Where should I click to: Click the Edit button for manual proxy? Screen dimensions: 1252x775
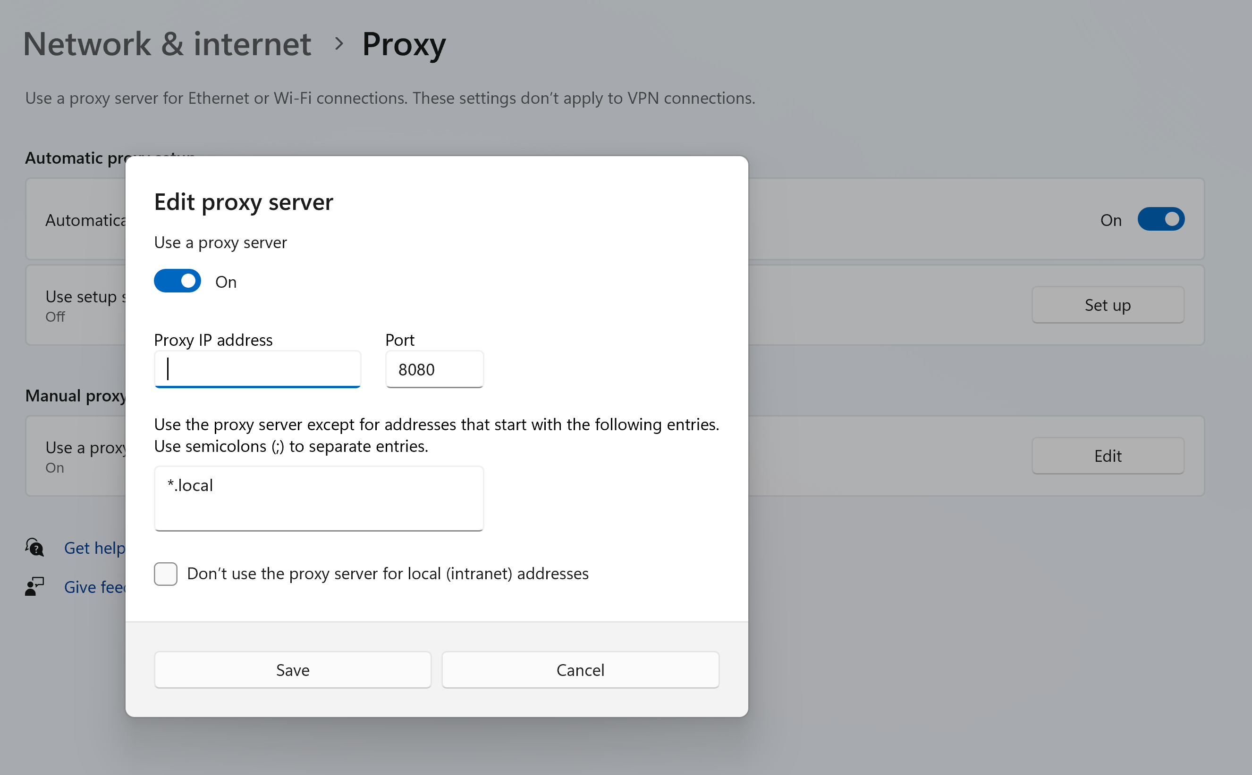(x=1108, y=456)
